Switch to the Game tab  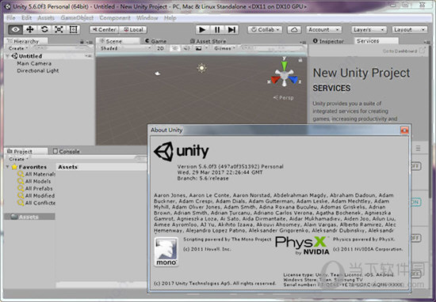coord(156,41)
